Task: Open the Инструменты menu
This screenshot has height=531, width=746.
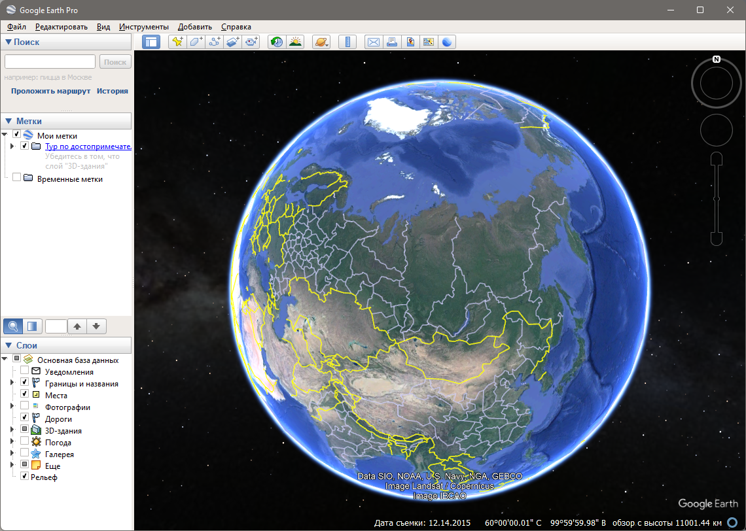Action: (x=143, y=27)
